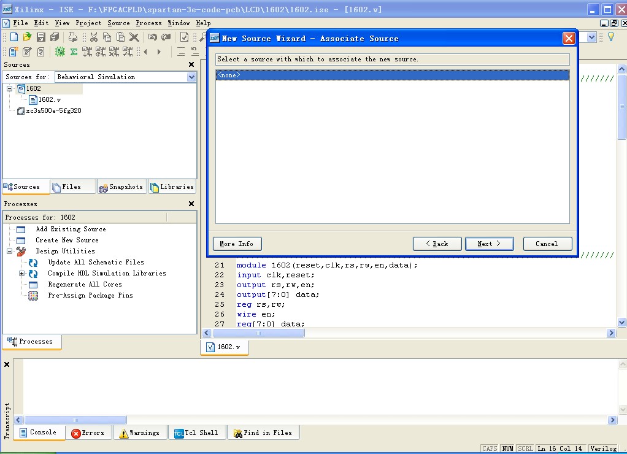Click the Undo arrow icon
Image resolution: width=627 pixels, height=454 pixels.
[152, 37]
